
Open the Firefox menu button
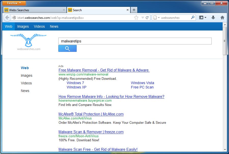[x=14, y=3]
